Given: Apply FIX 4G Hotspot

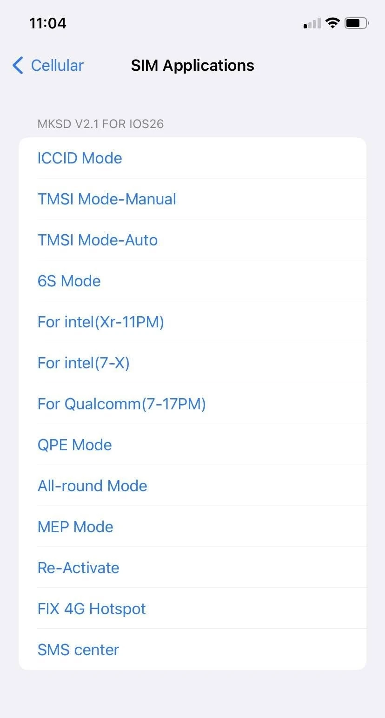Looking at the screenshot, I should coord(92,609).
